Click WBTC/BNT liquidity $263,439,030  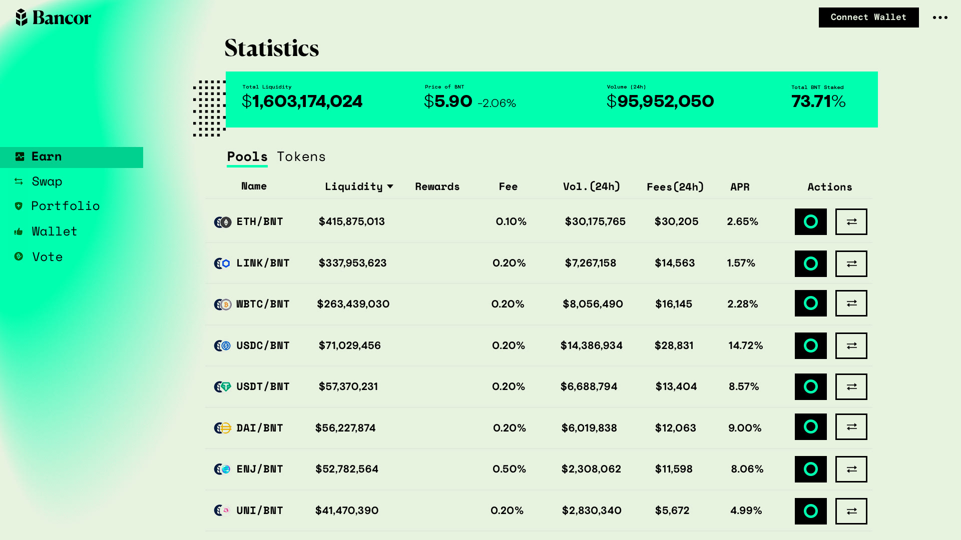click(353, 304)
